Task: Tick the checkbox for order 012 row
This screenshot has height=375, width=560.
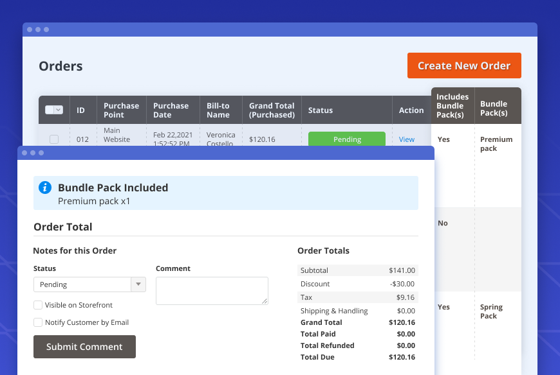Action: [54, 139]
